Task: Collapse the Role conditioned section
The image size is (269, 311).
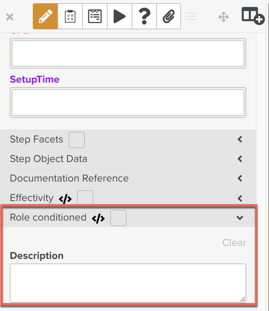Action: coord(240,218)
